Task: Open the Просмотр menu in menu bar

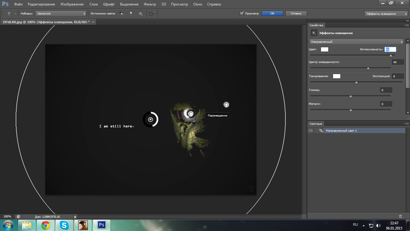Action: [180, 4]
